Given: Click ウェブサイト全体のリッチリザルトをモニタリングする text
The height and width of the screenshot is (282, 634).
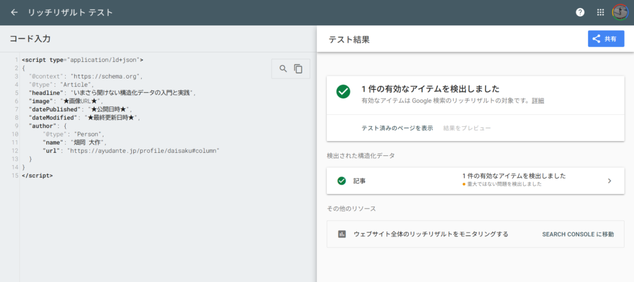Looking at the screenshot, I should pyautogui.click(x=431, y=234).
